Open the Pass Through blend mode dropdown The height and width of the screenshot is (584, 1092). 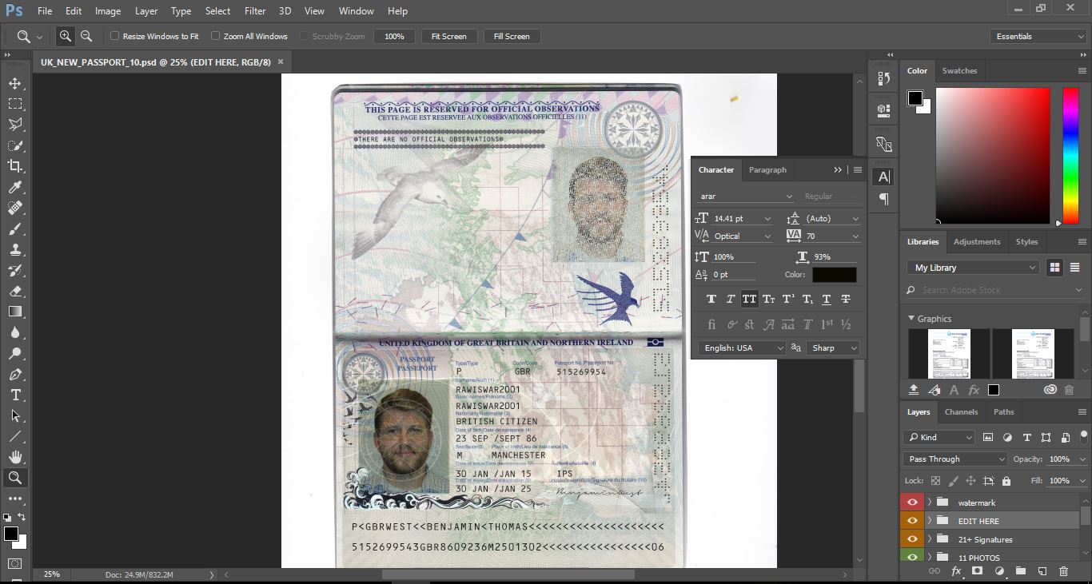coord(955,459)
